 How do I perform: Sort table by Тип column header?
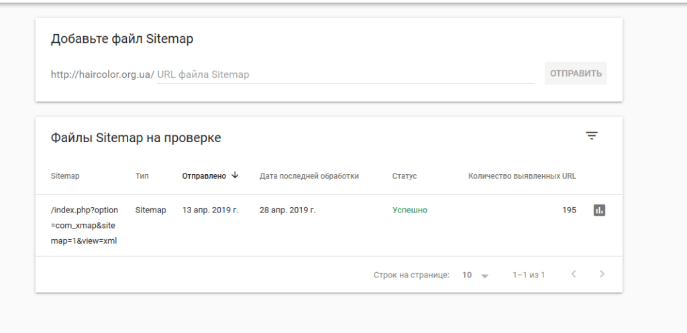click(x=142, y=176)
